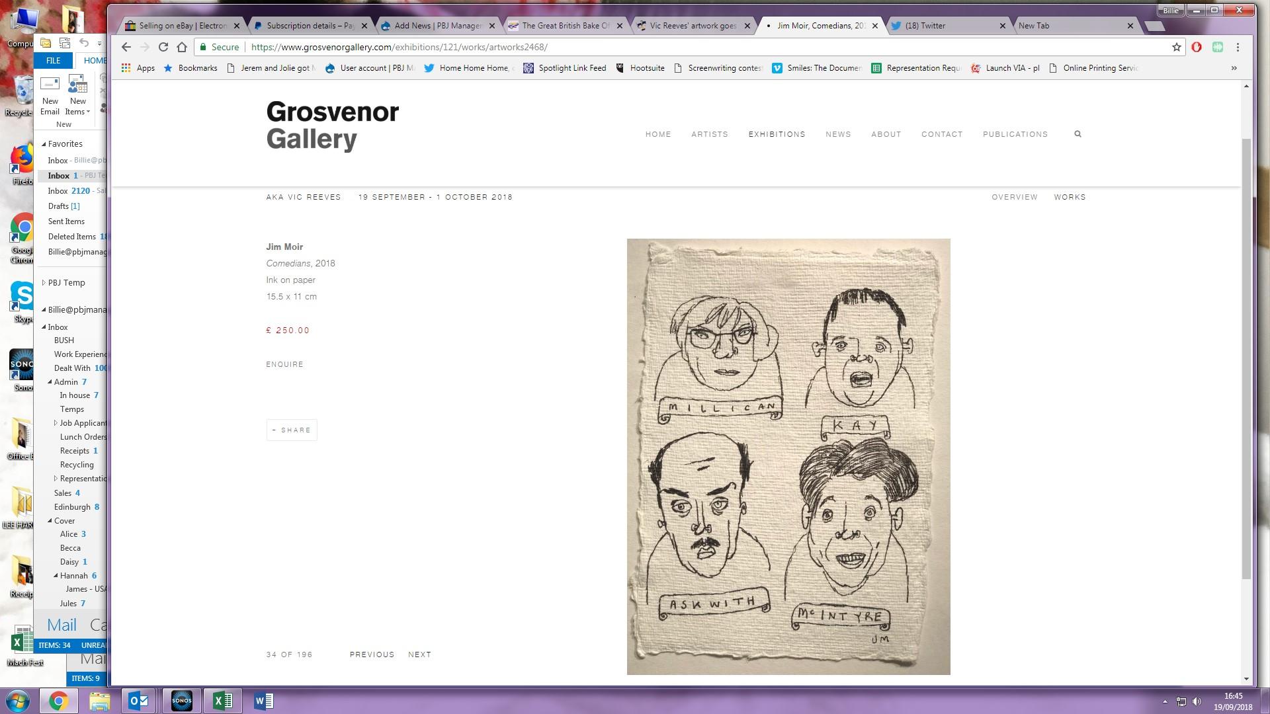Open Chrome's three-dot menu
The width and height of the screenshot is (1270, 714).
coord(1238,47)
